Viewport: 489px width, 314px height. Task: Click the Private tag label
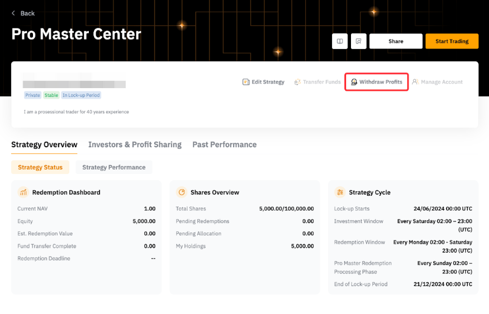click(x=32, y=95)
